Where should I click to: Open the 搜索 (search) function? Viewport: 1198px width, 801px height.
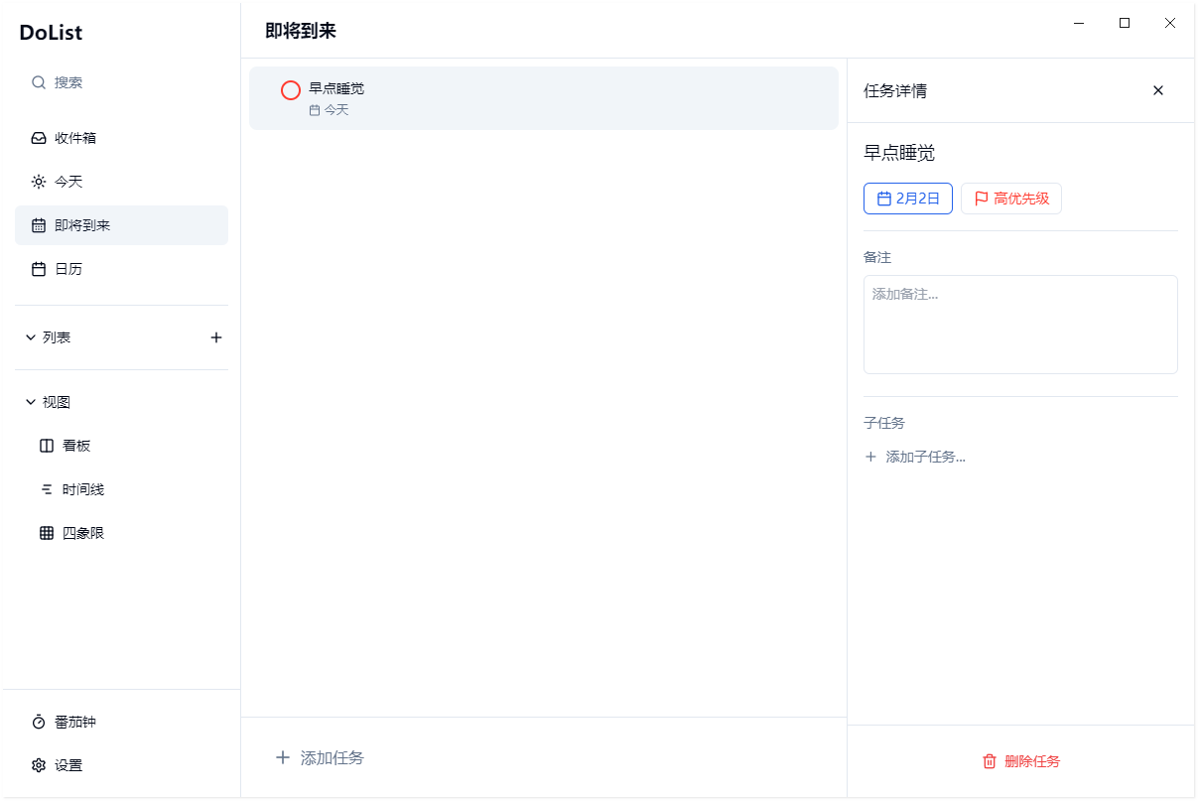[x=69, y=82]
